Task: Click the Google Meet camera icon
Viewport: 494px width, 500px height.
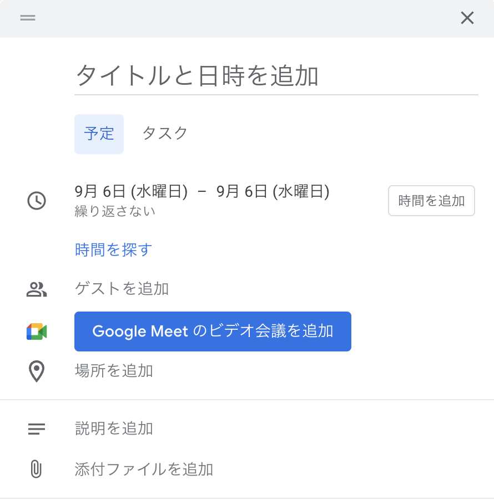Action: [x=37, y=331]
